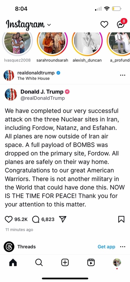Open comments bubble showing 6,823
The height and width of the screenshot is (282, 130).
(x=36, y=220)
